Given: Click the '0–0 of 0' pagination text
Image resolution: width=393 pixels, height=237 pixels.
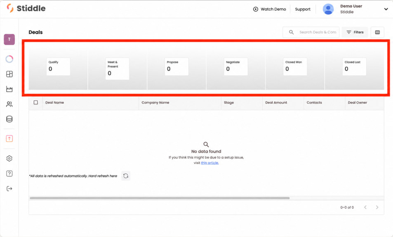Looking at the screenshot, I should point(347,207).
